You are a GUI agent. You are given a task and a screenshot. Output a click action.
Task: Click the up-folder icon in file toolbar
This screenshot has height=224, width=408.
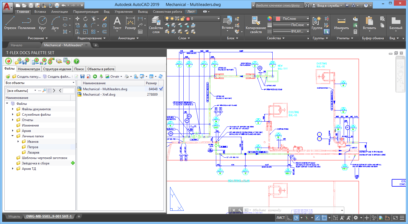tap(8, 77)
